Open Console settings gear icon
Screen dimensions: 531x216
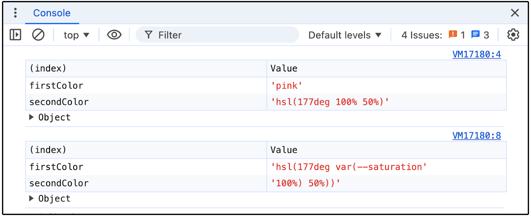coord(513,35)
